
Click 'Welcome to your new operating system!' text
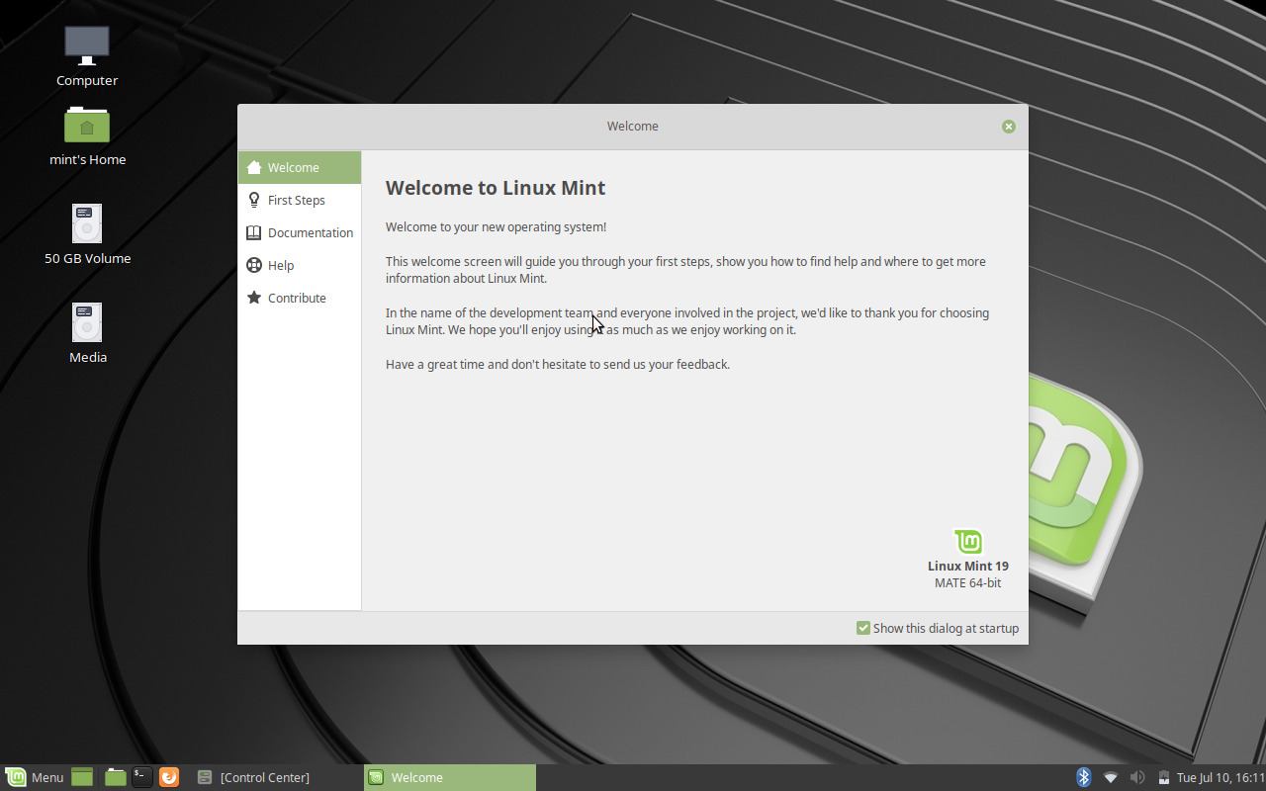tap(496, 227)
